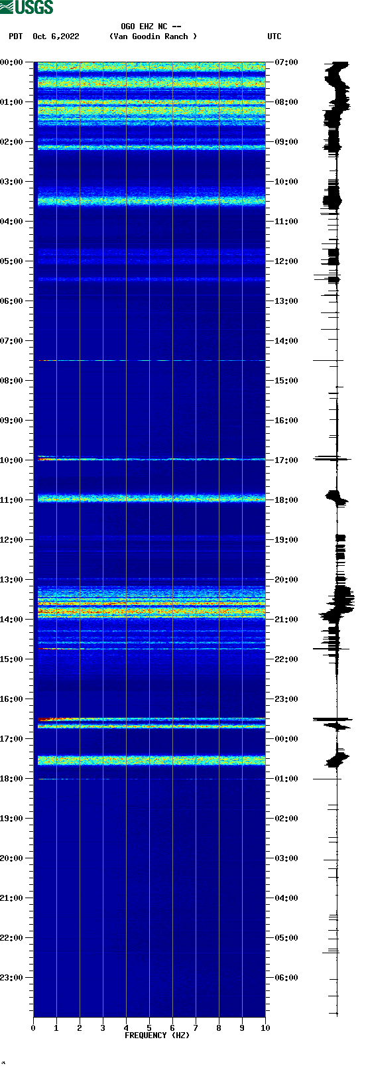Click the USGS logo
Image resolution: width=366 pixels, height=1070 pixels.
point(27,7)
